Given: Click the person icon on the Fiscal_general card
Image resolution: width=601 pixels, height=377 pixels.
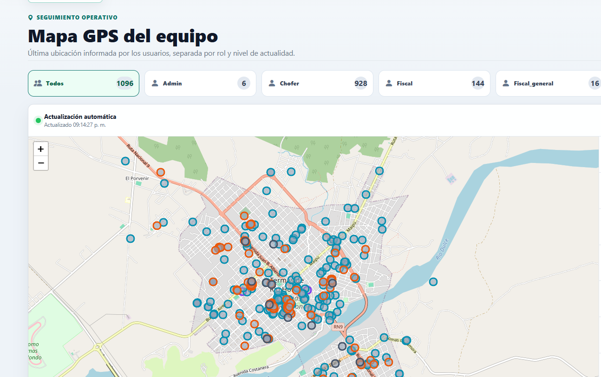Looking at the screenshot, I should point(506,84).
